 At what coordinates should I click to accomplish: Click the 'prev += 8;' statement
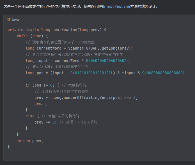pyautogui.click(x=46, y=122)
